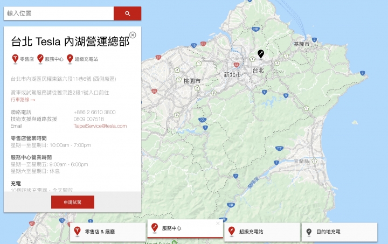Open the 行車路線 directions link
The width and height of the screenshot is (388, 244).
23,100
